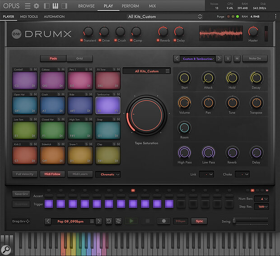Click the Tape Saturation large knob
Screen dimensions: 280x256
click(147, 115)
